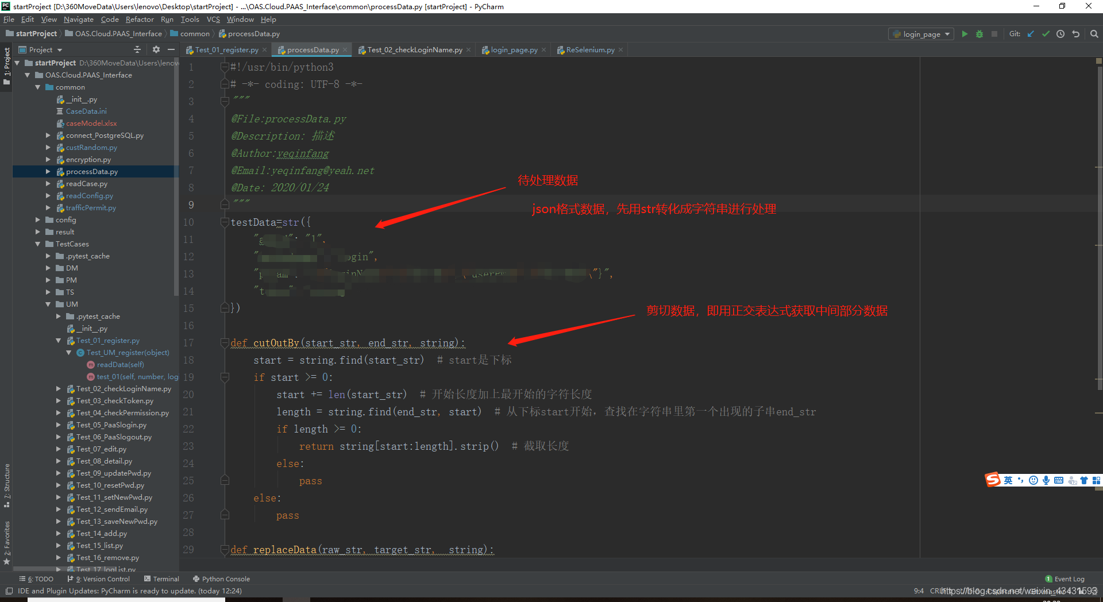
Task: Start debugging with the green bug icon
Action: 979,34
